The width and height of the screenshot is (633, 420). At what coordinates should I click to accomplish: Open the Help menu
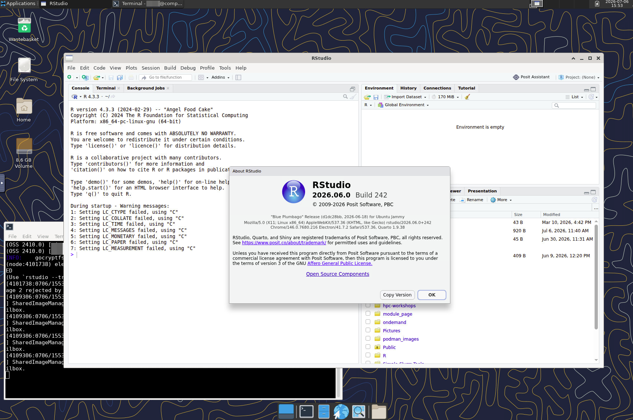pyautogui.click(x=241, y=68)
